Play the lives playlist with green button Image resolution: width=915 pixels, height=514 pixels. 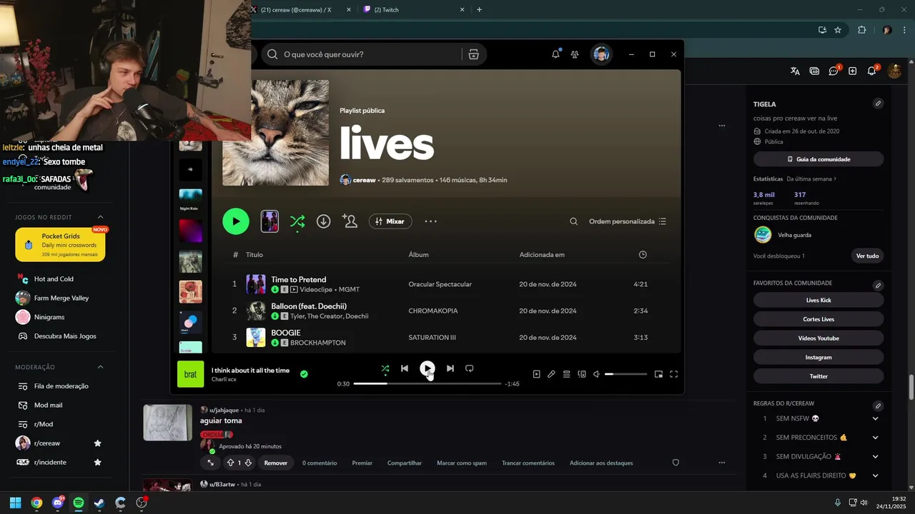click(x=236, y=221)
